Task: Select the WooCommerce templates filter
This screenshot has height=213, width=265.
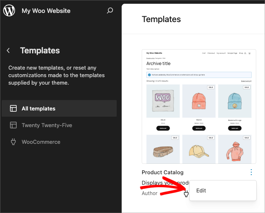Action: tap(59, 142)
